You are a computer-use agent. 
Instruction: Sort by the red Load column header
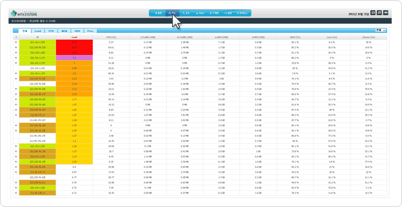click(x=74, y=37)
